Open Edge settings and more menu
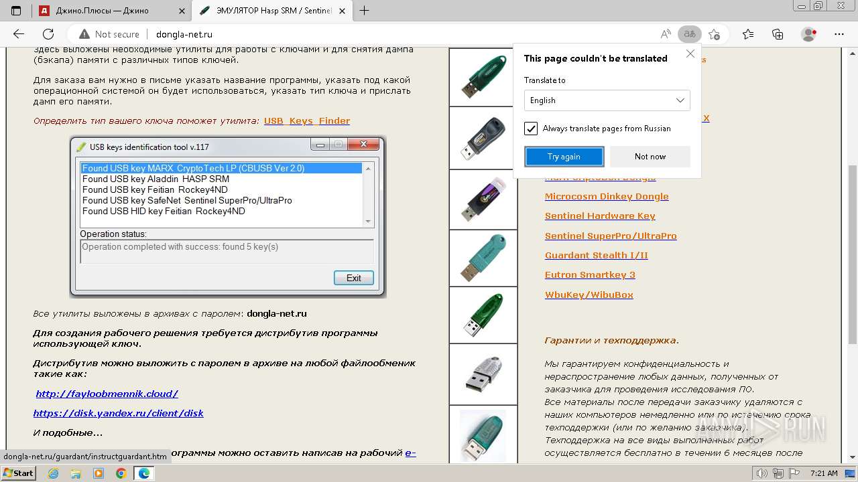The width and height of the screenshot is (858, 482). [x=839, y=34]
